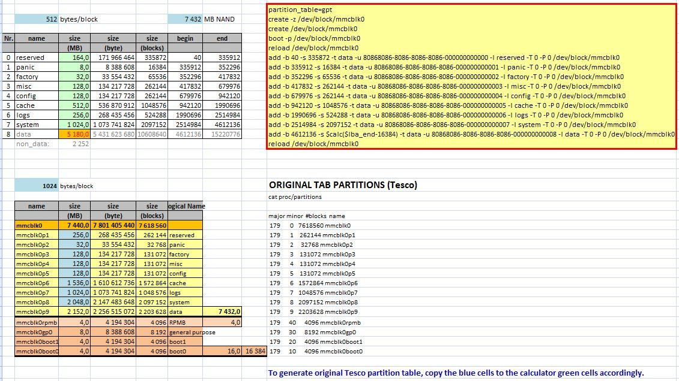
Task: Click the '179 9 2203628 mmcblk0p9' line
Action: pos(313,312)
